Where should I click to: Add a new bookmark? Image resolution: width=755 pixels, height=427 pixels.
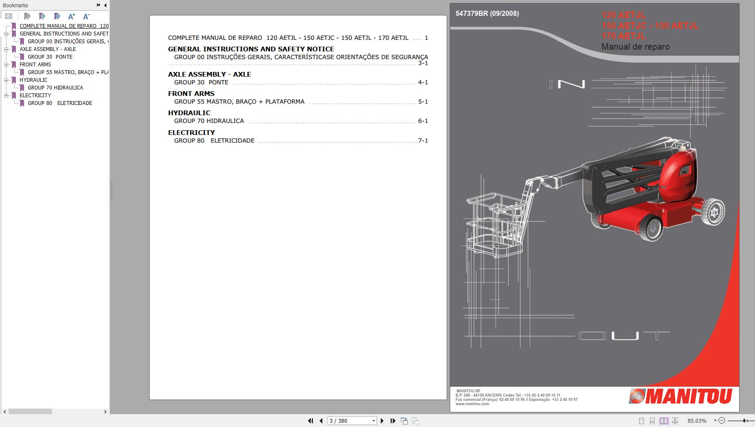pyautogui.click(x=42, y=16)
